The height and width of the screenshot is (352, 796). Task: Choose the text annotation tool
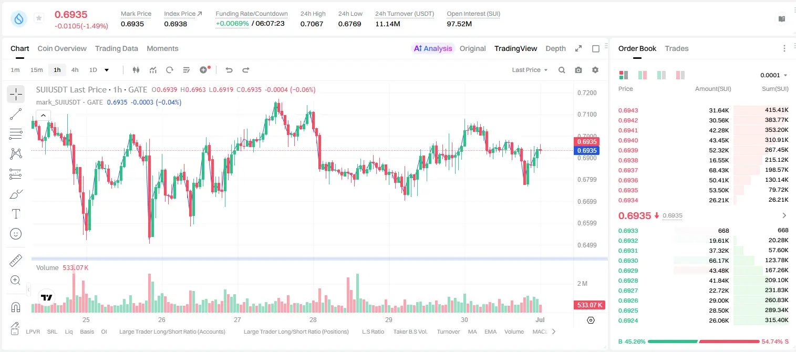(x=16, y=214)
